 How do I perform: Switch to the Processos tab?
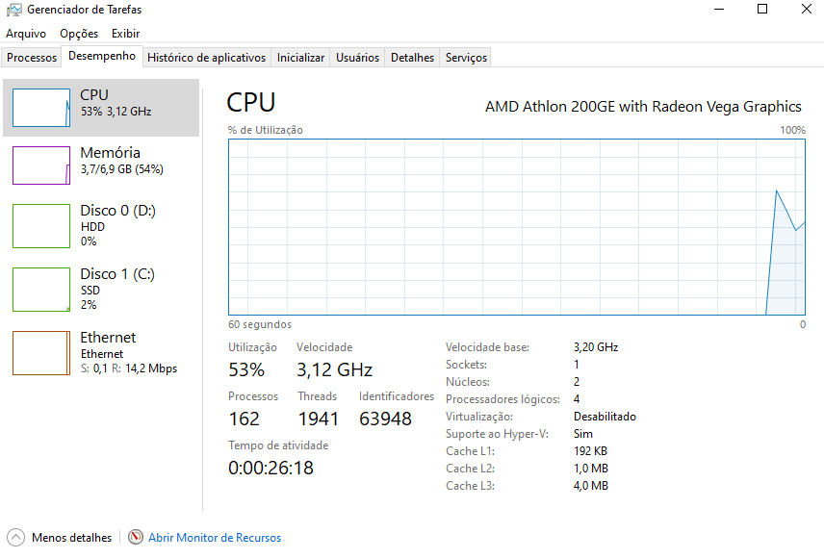32,58
